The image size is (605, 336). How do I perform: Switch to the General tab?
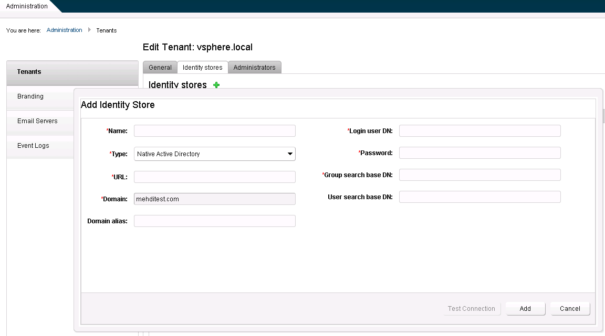[160, 68]
